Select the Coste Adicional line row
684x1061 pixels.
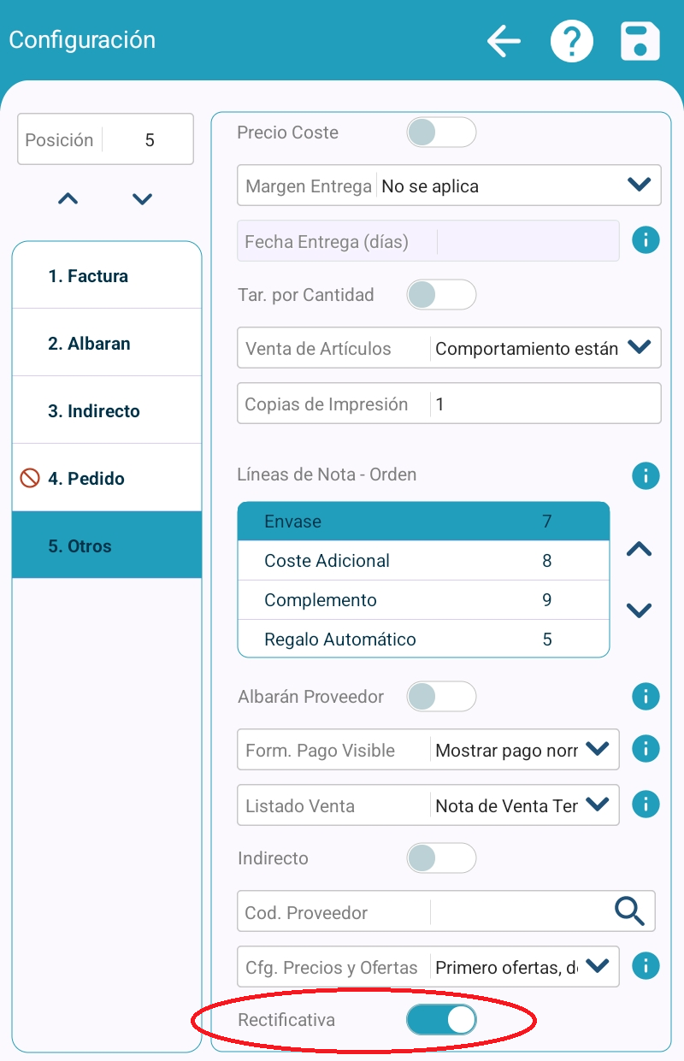click(x=423, y=561)
